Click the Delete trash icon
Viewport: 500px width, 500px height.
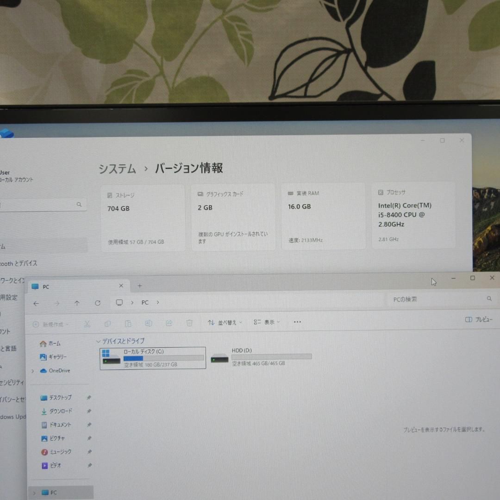point(189,324)
